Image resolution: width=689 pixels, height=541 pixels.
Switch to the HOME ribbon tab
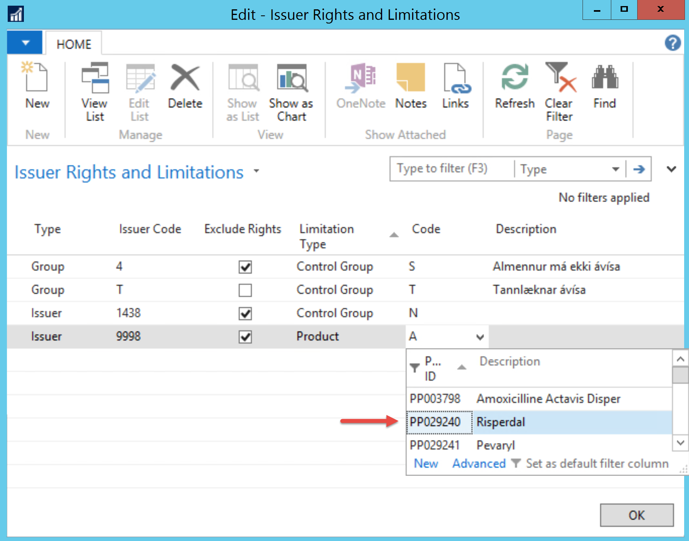74,44
